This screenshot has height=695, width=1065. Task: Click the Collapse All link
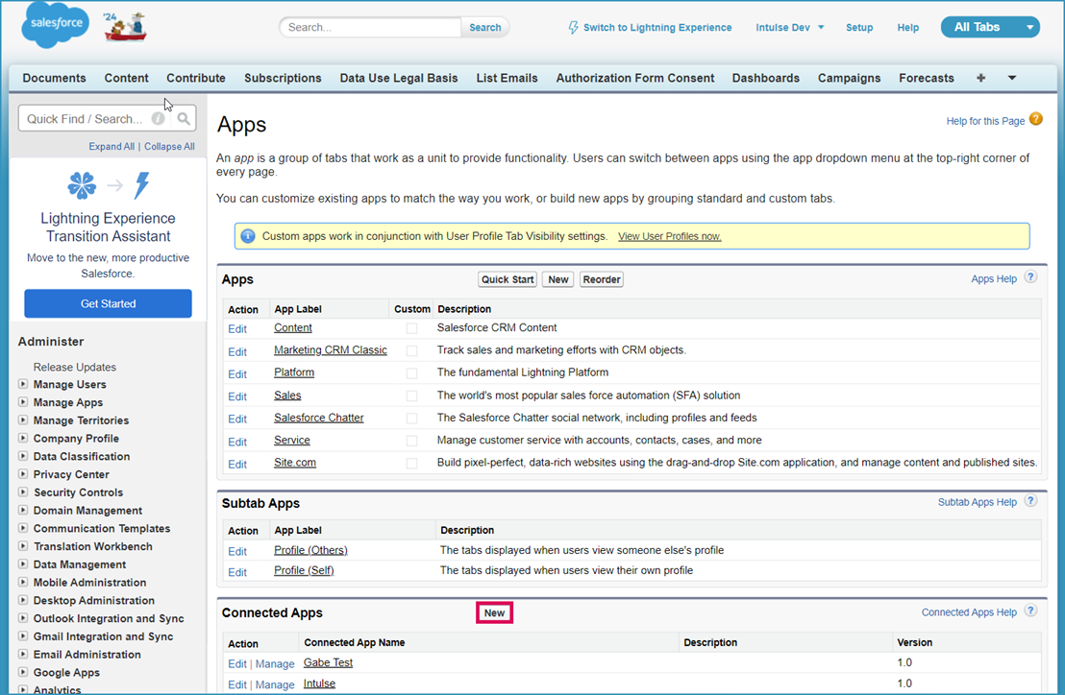point(169,147)
